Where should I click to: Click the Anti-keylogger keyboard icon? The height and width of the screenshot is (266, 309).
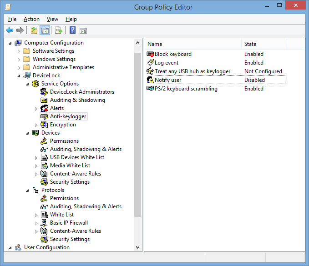pos(44,116)
